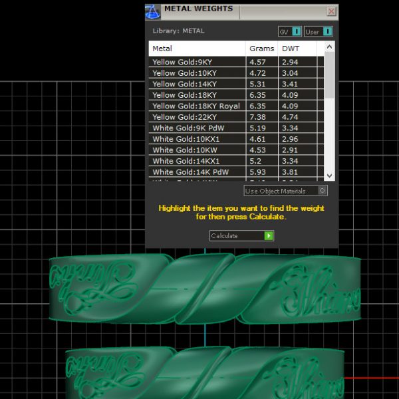
Task: Toggle the GV library switch
Action: coord(290,31)
